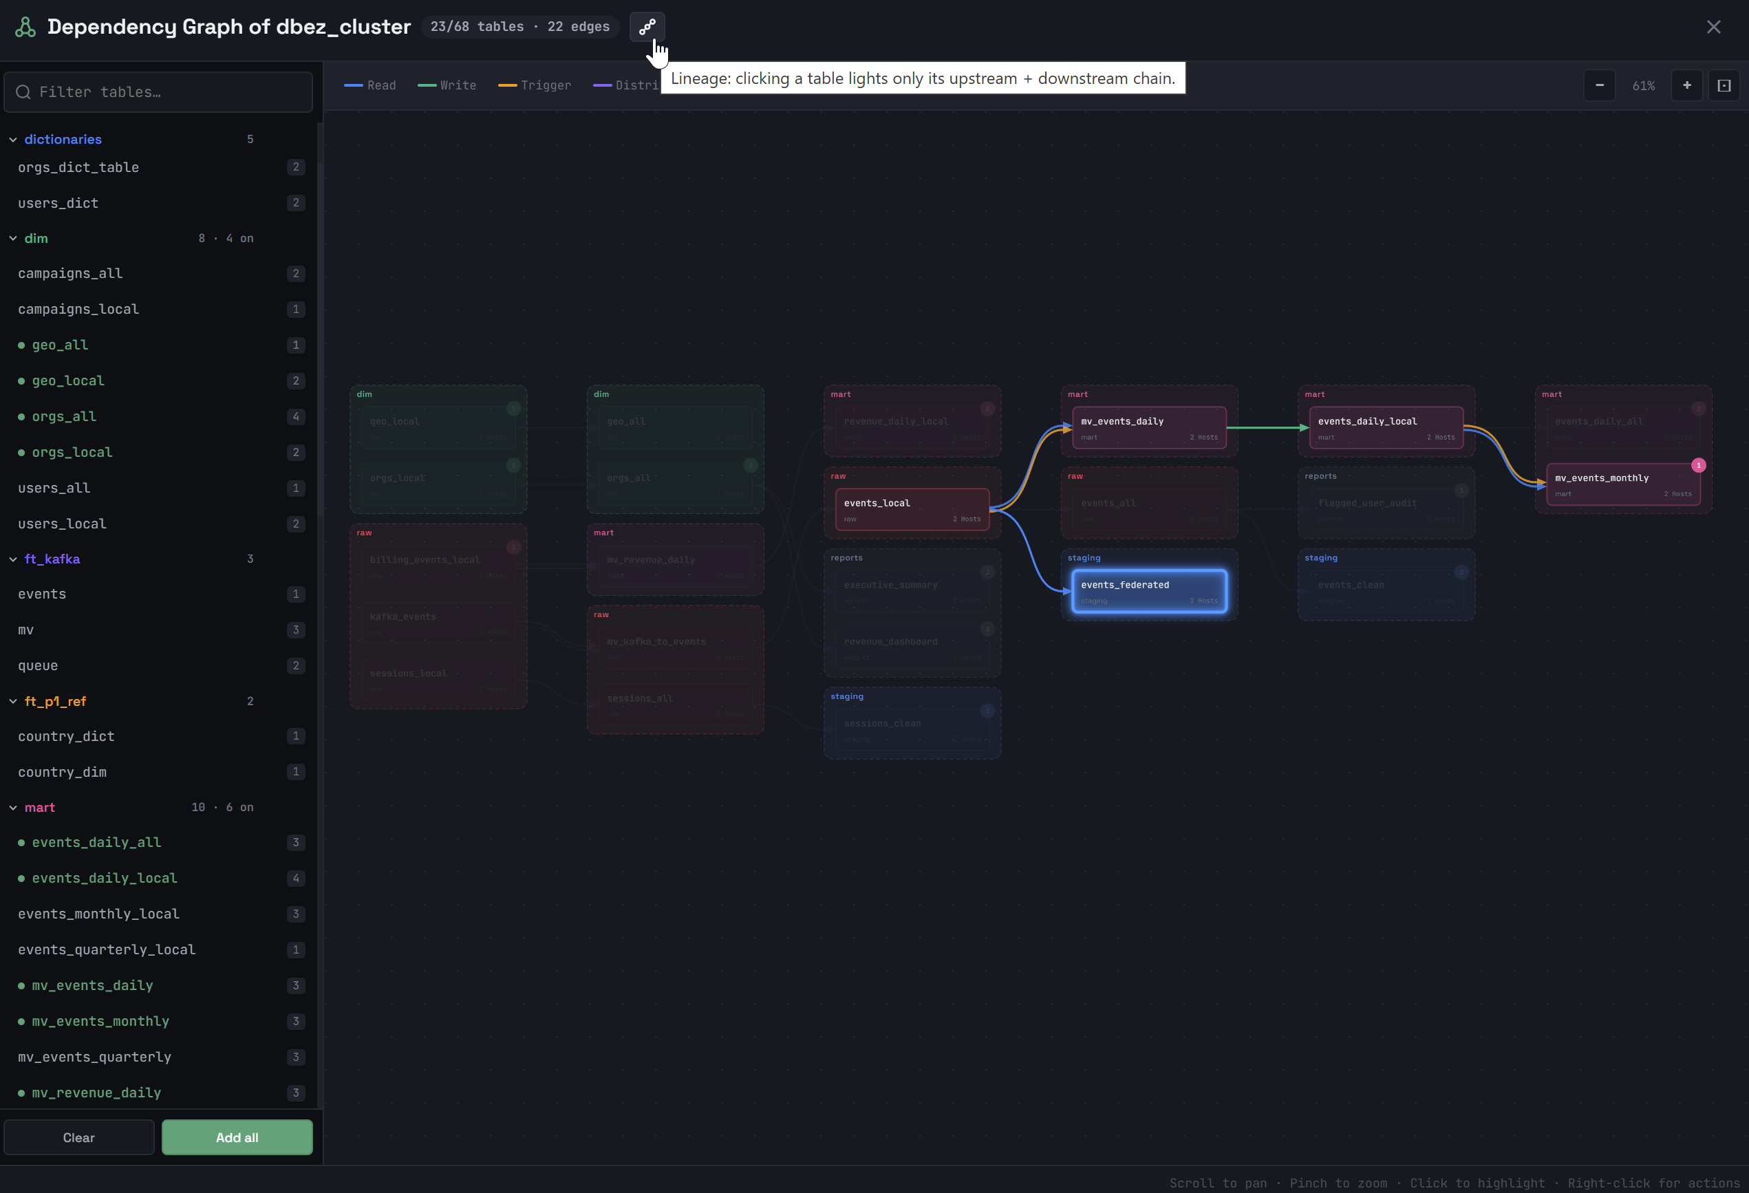Click the dimmed flagged_user_audit node
The image size is (1749, 1193).
coord(1386,510)
